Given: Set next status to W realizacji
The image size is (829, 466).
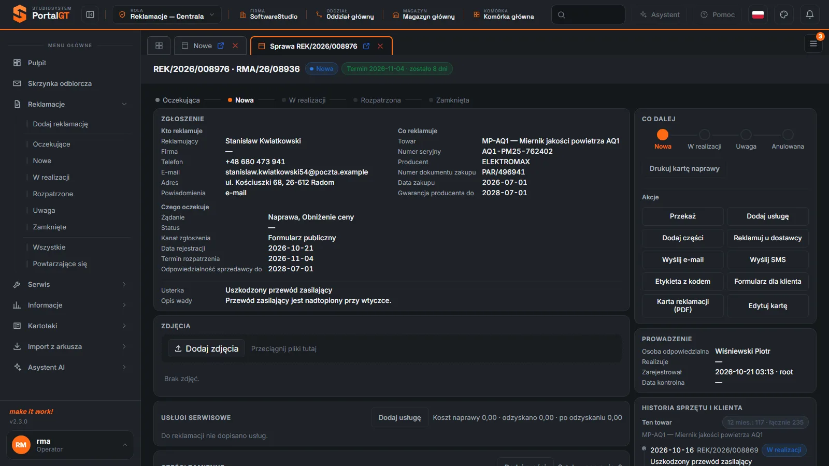Looking at the screenshot, I should [704, 139].
